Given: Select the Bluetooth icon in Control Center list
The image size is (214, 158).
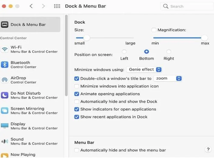Looking at the screenshot, I should [5, 65].
